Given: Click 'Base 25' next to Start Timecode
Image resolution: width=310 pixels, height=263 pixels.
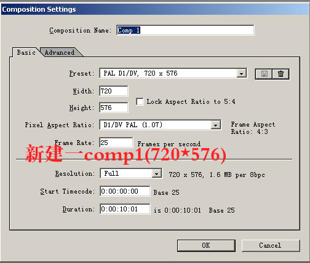Looking at the screenshot, I should coord(167,192).
